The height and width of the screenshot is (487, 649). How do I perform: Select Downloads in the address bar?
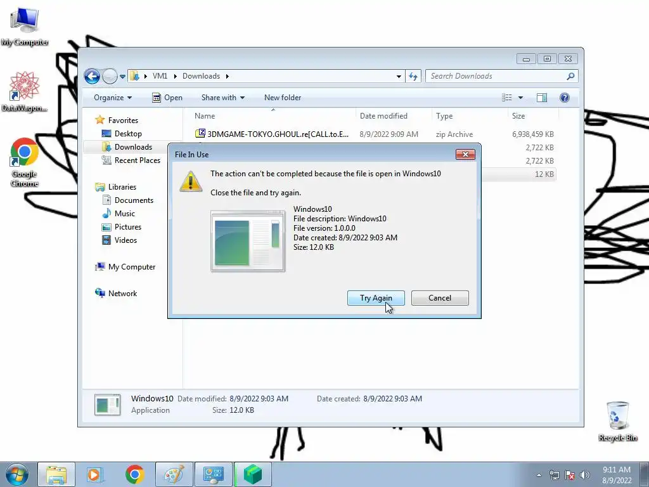[x=201, y=76]
